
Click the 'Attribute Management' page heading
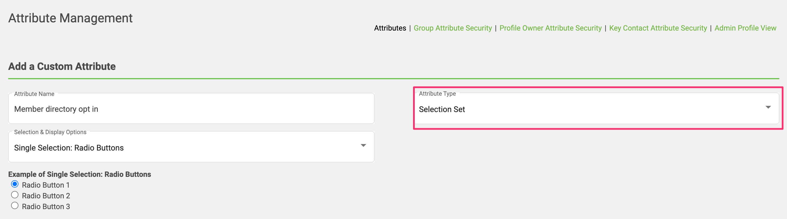[70, 18]
